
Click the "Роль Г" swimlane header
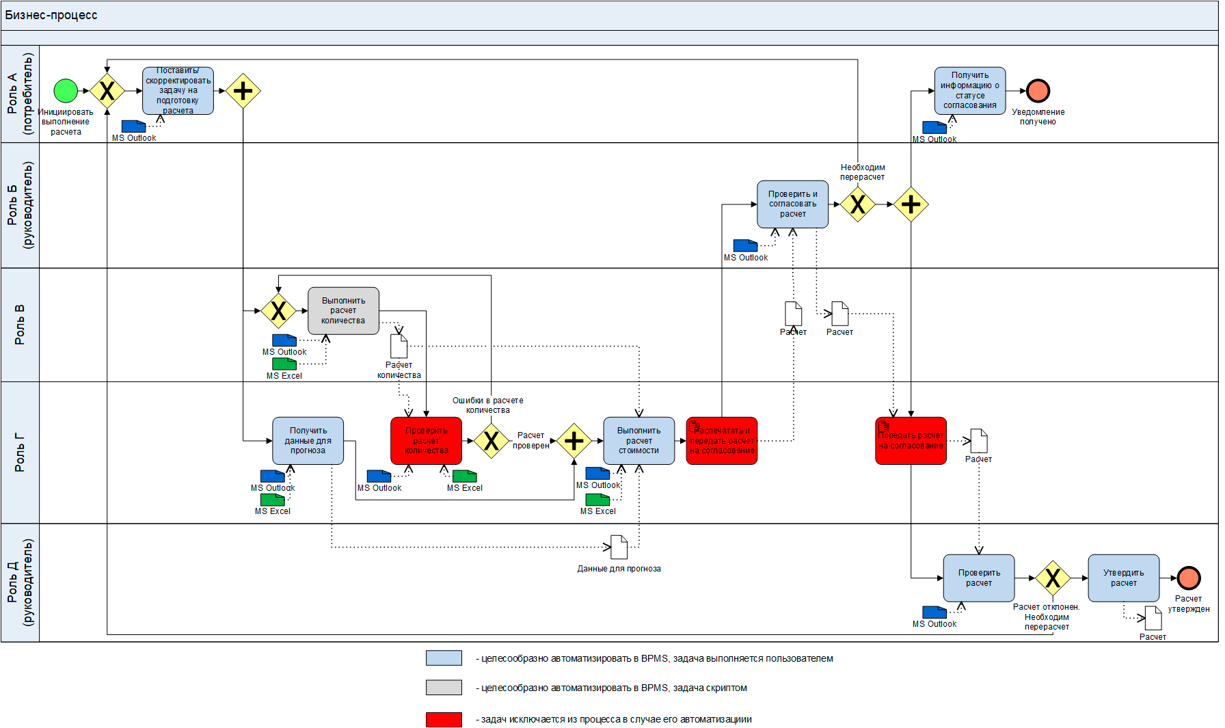20,453
